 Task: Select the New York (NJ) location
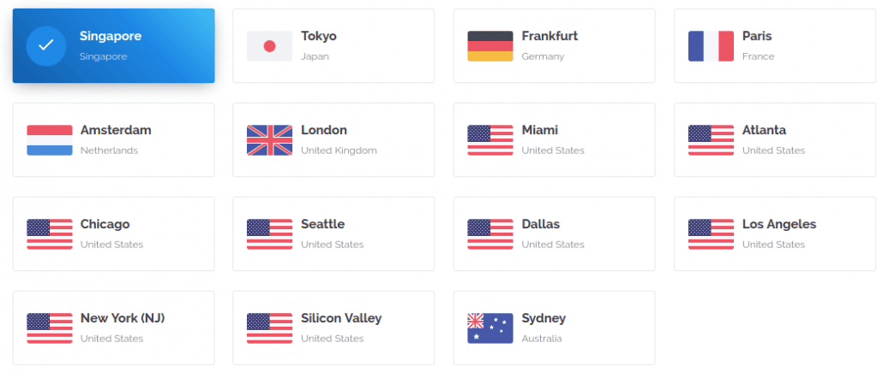114,328
